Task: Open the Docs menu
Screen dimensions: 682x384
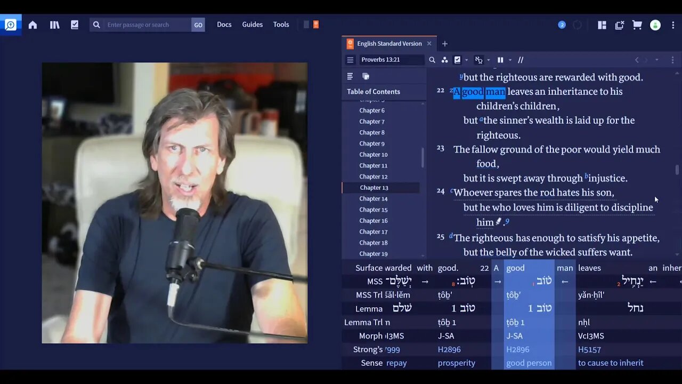Action: tap(224, 25)
